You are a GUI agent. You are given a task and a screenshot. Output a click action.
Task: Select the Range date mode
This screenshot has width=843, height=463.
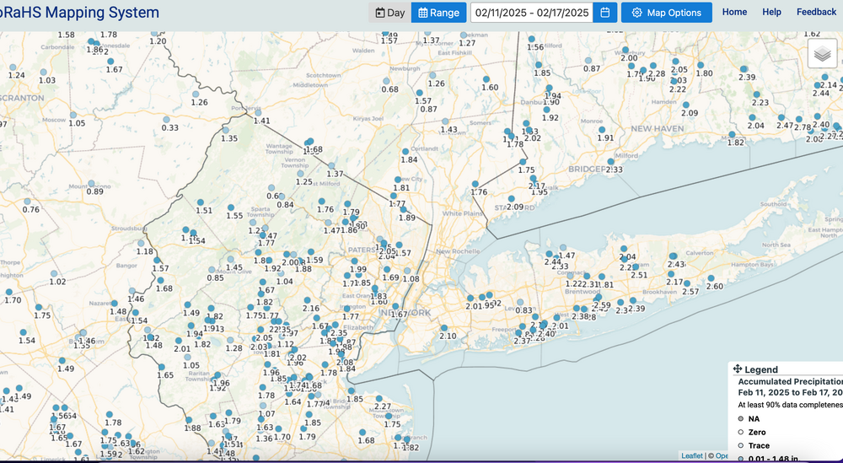pyautogui.click(x=438, y=13)
